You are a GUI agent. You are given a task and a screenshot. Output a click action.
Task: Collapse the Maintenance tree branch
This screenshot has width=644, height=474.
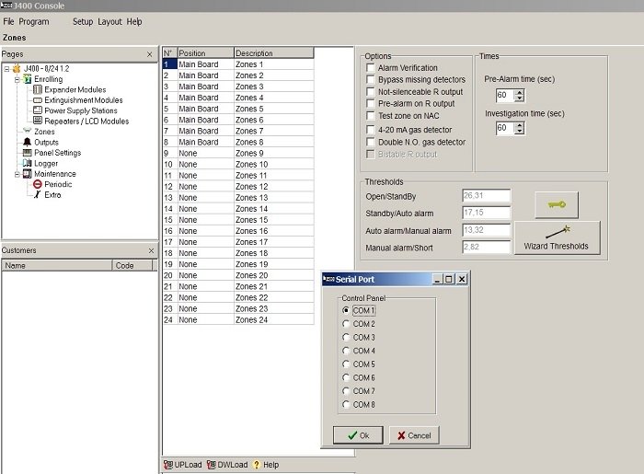coord(17,174)
